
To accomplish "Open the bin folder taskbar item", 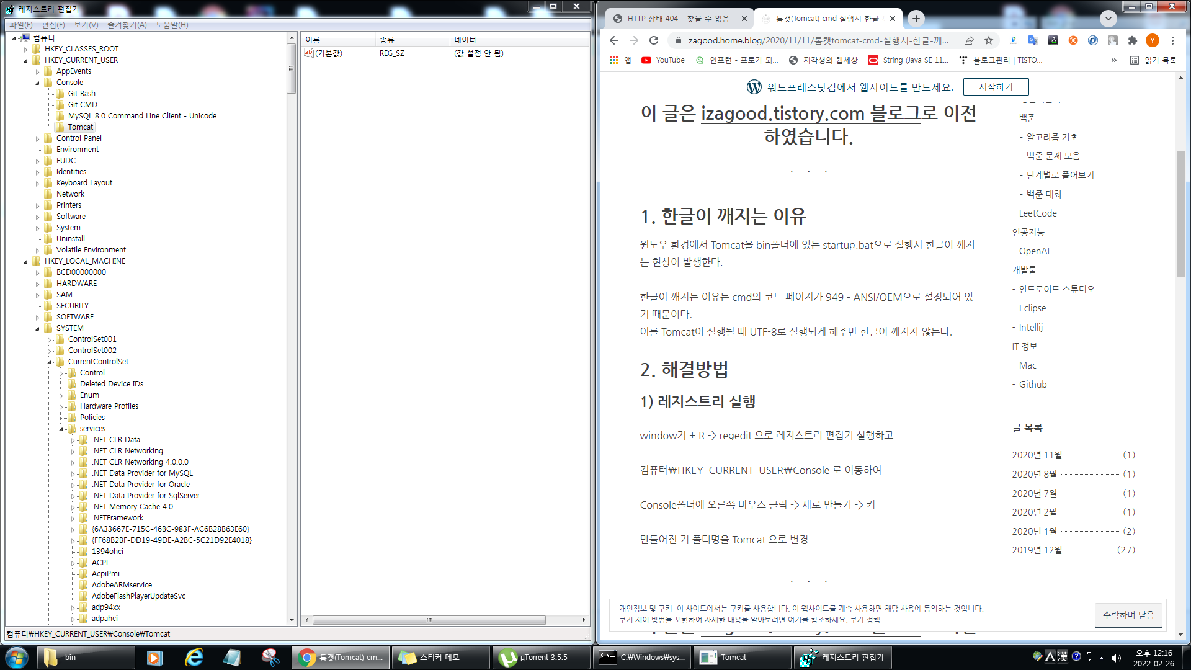I will (87, 658).
